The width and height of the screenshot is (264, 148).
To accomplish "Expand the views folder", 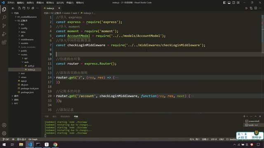I will pos(24,77).
